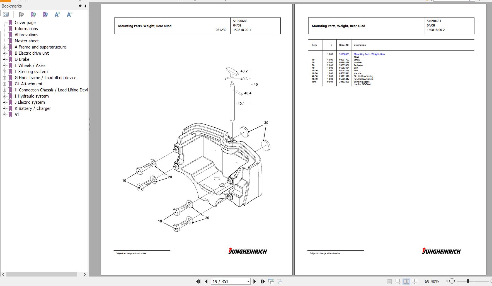Image resolution: width=492 pixels, height=286 pixels.
Task: Expand the I Hydraulic system bookmark
Action: pyautogui.click(x=4, y=96)
